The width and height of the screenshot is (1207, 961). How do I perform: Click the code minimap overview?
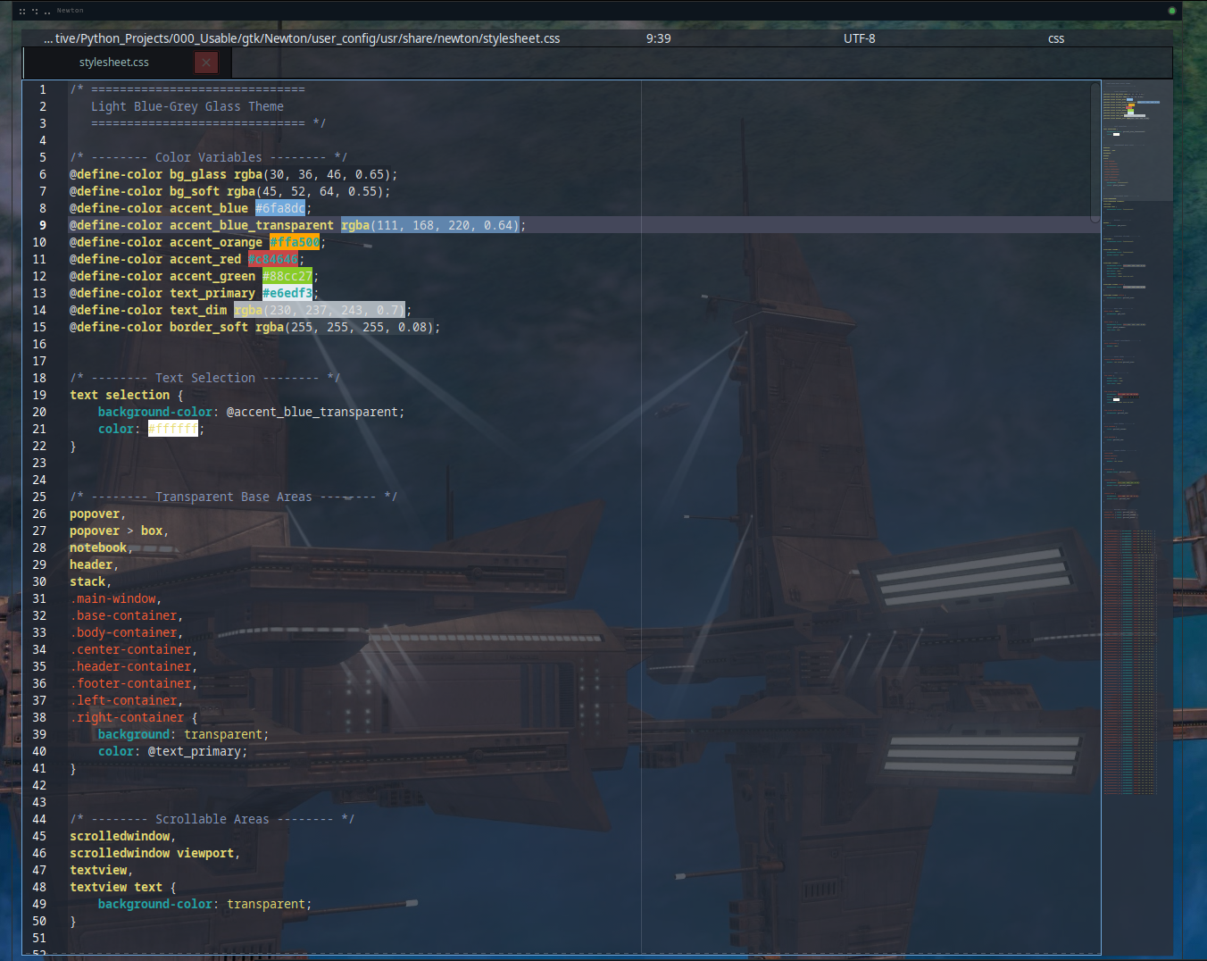[1136, 447]
